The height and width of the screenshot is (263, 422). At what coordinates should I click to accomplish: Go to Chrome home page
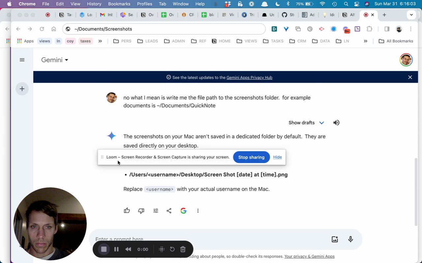tap(54, 29)
